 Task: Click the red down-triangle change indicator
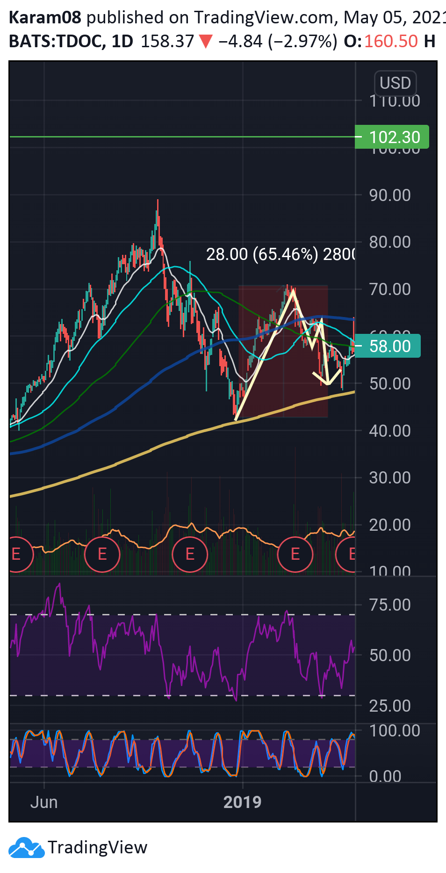[206, 42]
